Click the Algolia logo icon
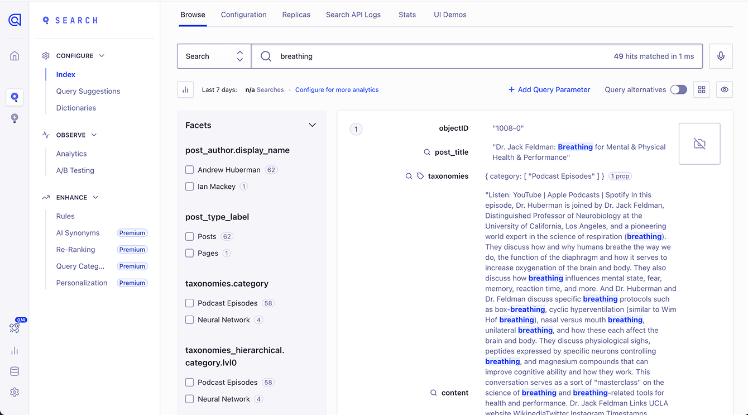 point(15,20)
